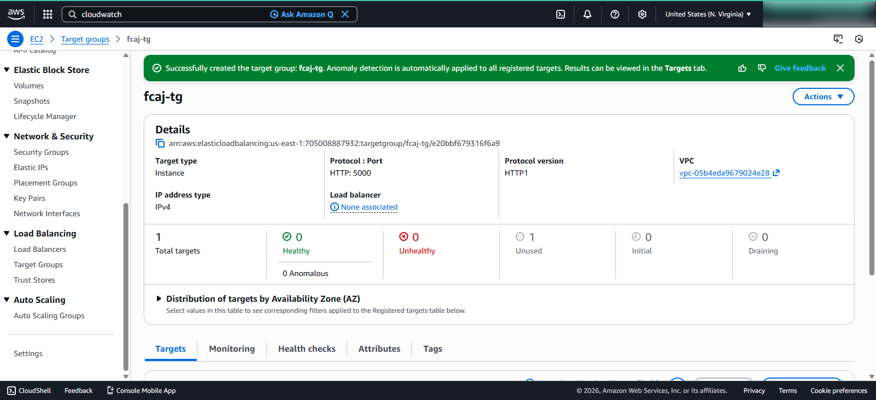
Task: Go to Target groups breadcrumb link
Action: [85, 39]
